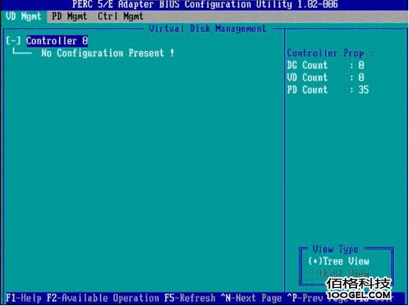Click the No Configuration Present ! entry
Screen dimensions: 409x306
(x=108, y=53)
